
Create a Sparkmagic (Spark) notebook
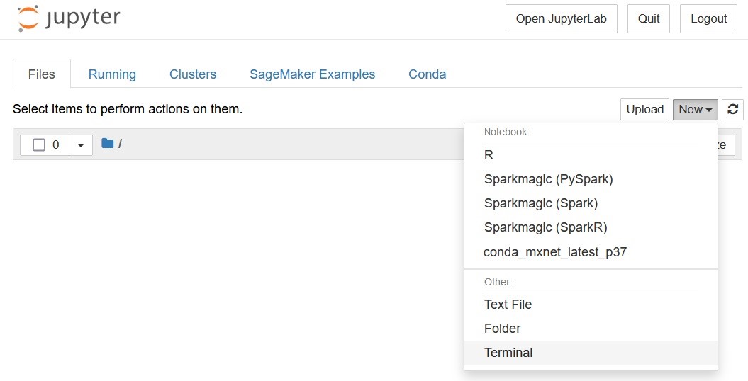coord(591,203)
